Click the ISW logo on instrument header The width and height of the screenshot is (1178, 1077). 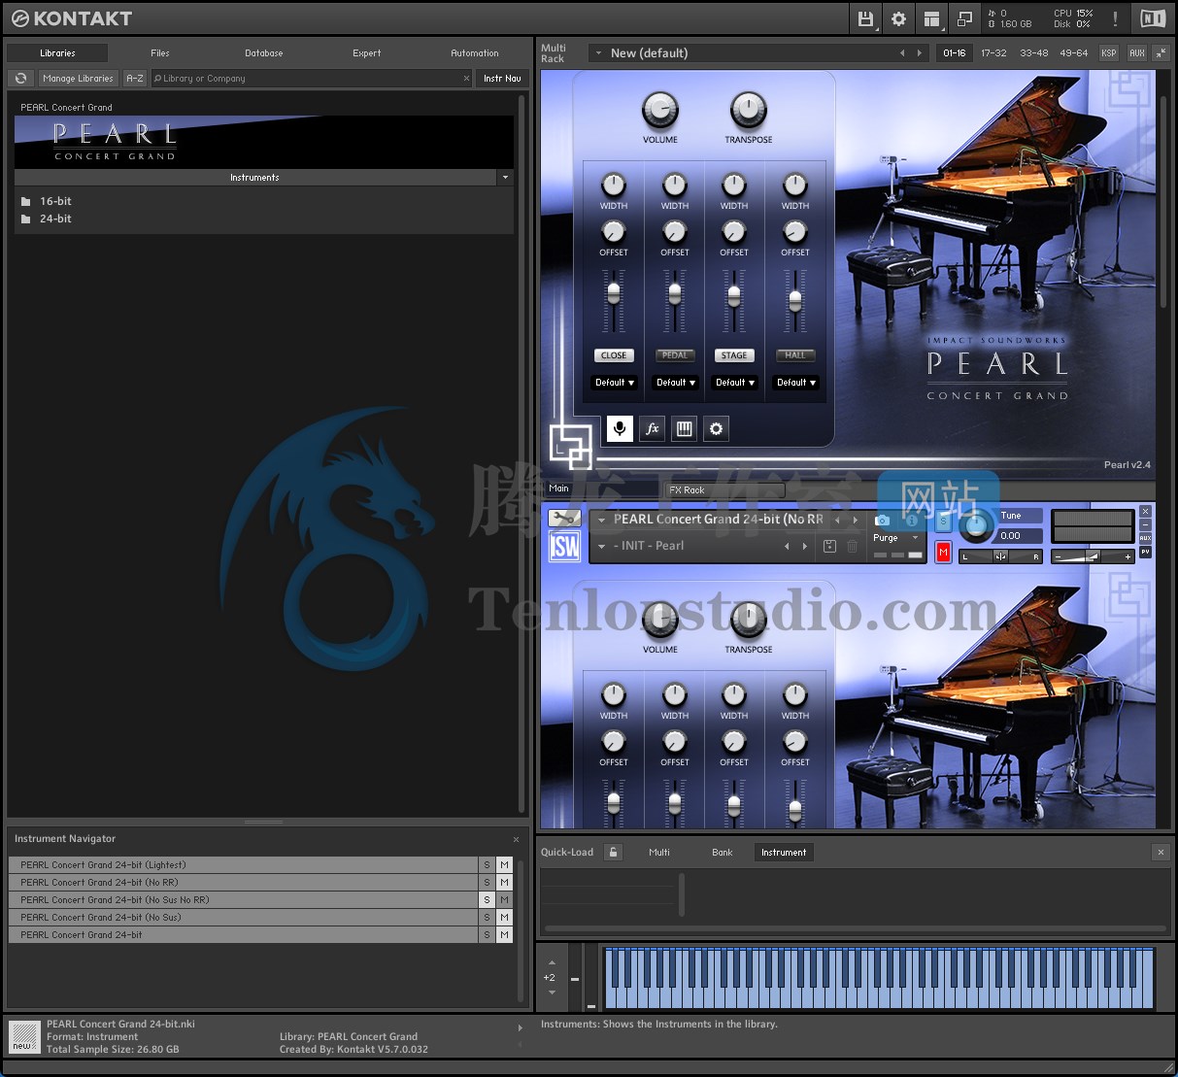tap(564, 547)
